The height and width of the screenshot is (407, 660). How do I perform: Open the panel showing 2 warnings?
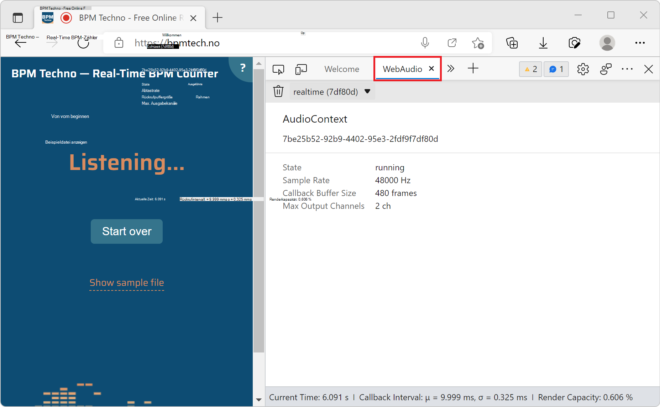point(530,69)
